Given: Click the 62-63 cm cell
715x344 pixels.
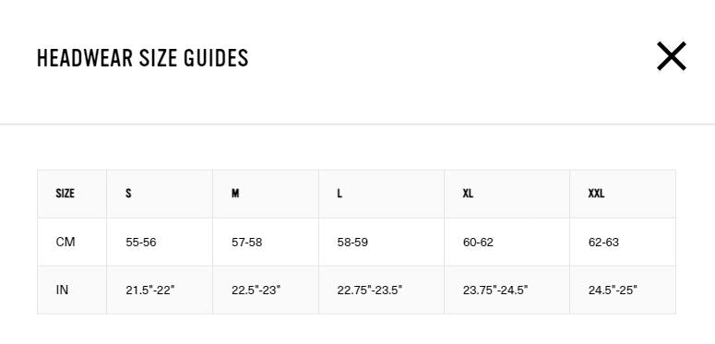Looking at the screenshot, I should pos(623,242).
